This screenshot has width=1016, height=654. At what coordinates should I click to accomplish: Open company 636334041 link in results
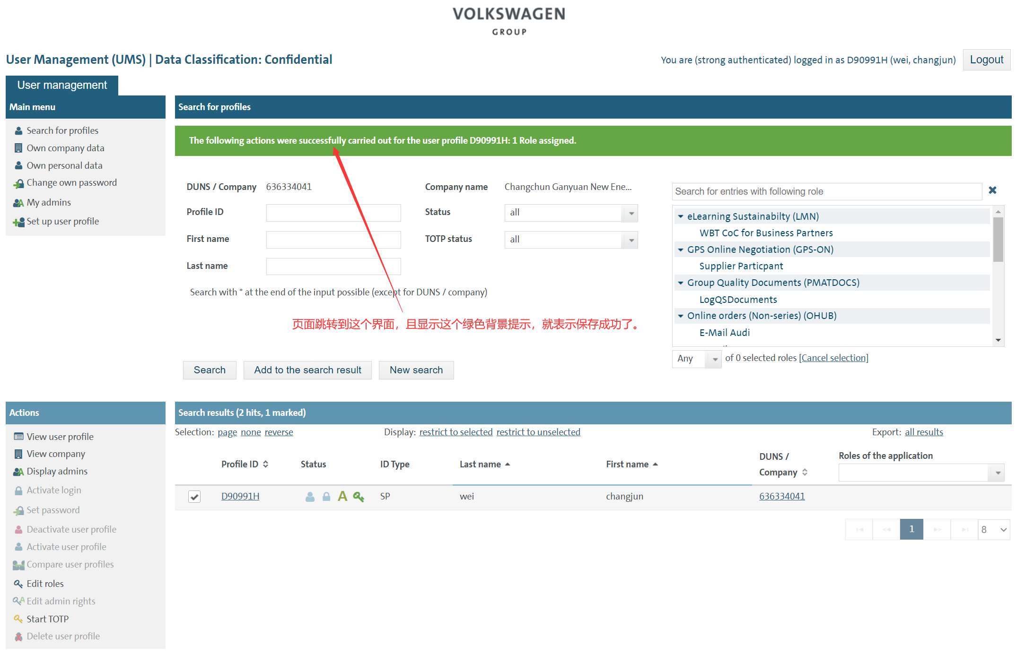coord(782,497)
